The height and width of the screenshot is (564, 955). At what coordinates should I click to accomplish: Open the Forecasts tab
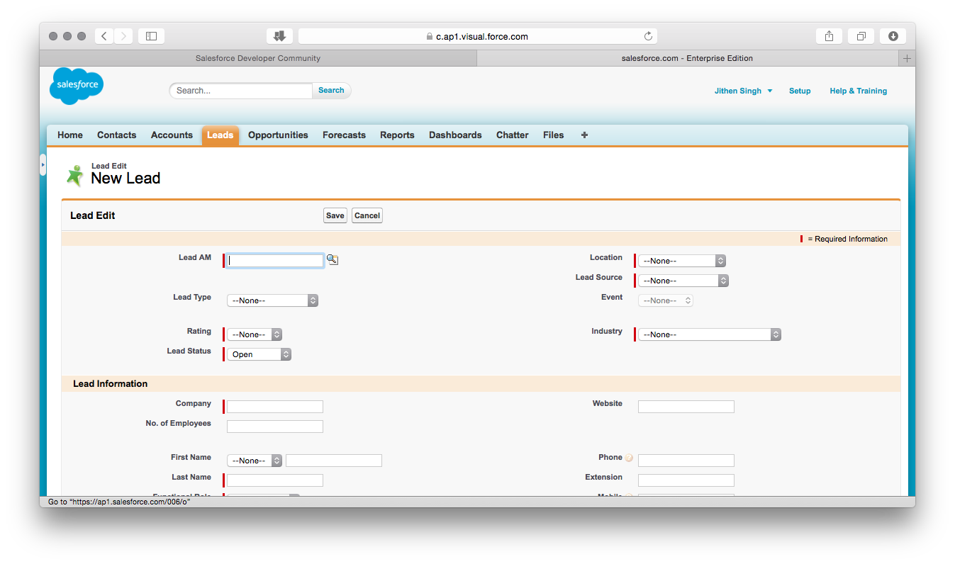[344, 135]
